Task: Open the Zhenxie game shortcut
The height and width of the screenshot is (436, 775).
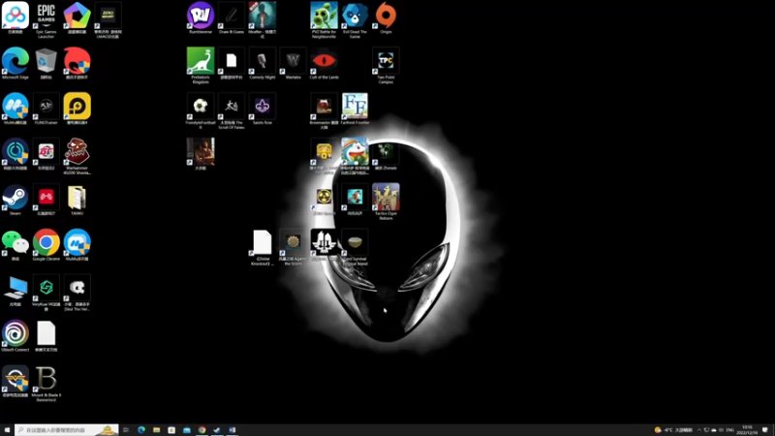Action: pos(386,152)
